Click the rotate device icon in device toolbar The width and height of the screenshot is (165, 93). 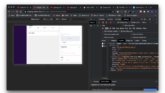click(x=71, y=19)
